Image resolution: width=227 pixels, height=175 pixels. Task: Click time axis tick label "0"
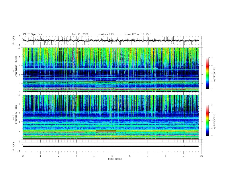23,156
